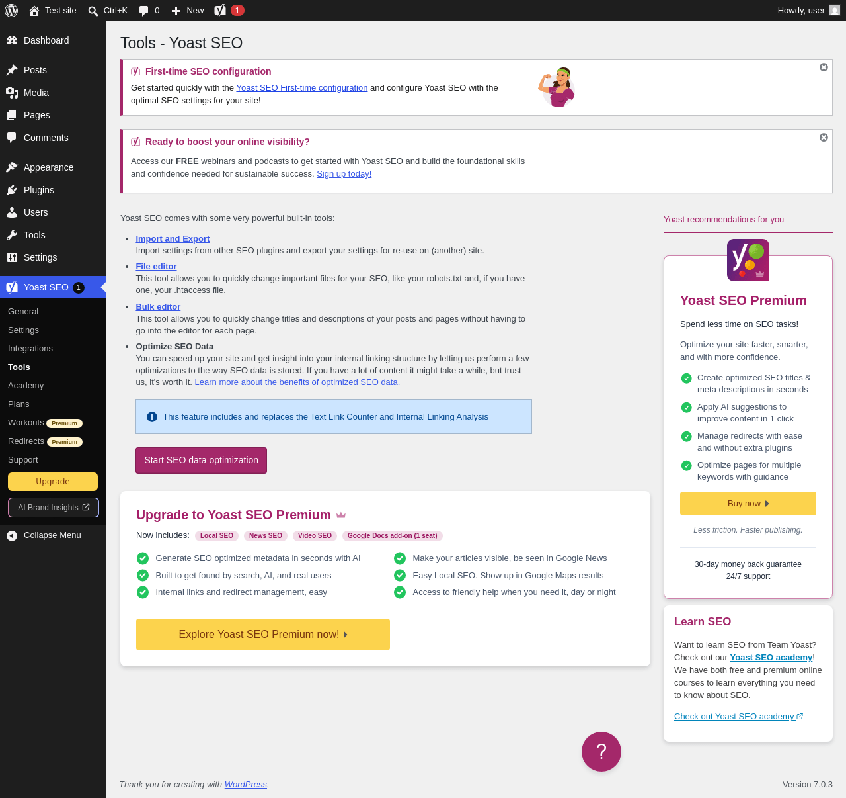Click the Less friction. Faster publishing. tagline
The height and width of the screenshot is (798, 846).
[x=748, y=530]
